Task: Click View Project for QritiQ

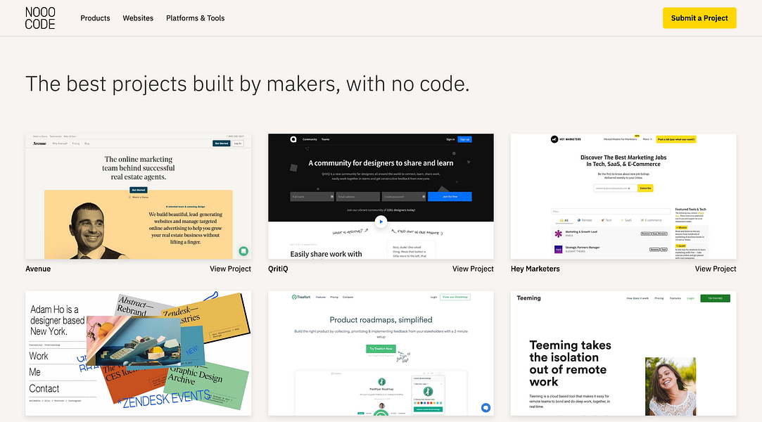Action: click(x=473, y=269)
